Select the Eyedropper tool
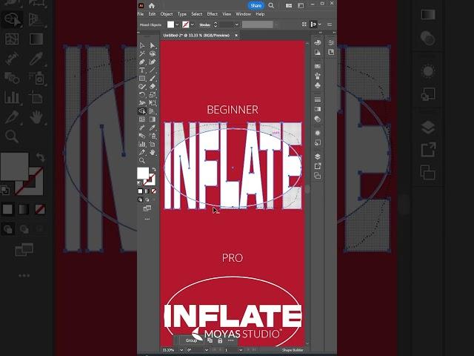 pyautogui.click(x=153, y=128)
